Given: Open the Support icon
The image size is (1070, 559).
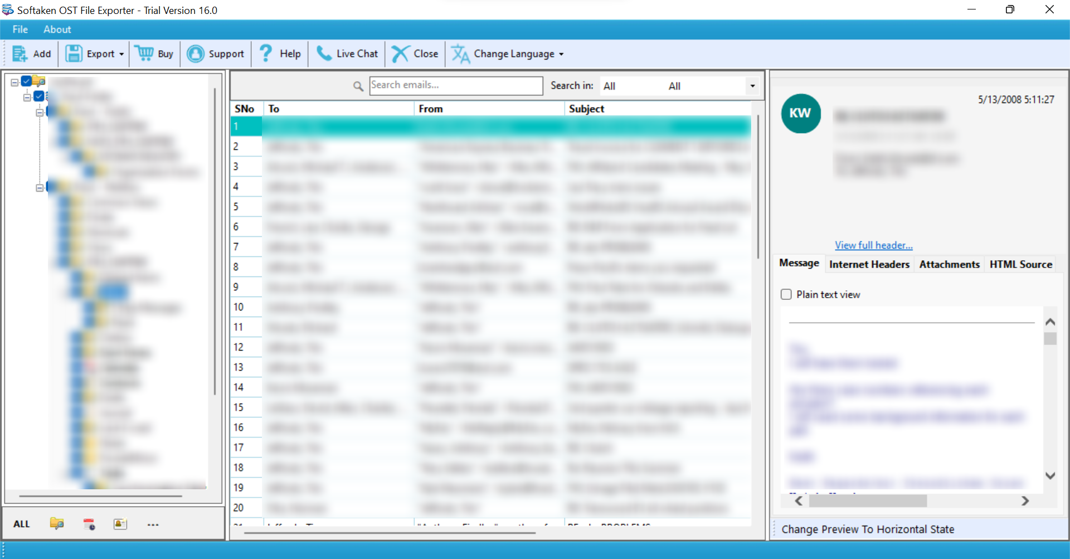Looking at the screenshot, I should pos(195,54).
